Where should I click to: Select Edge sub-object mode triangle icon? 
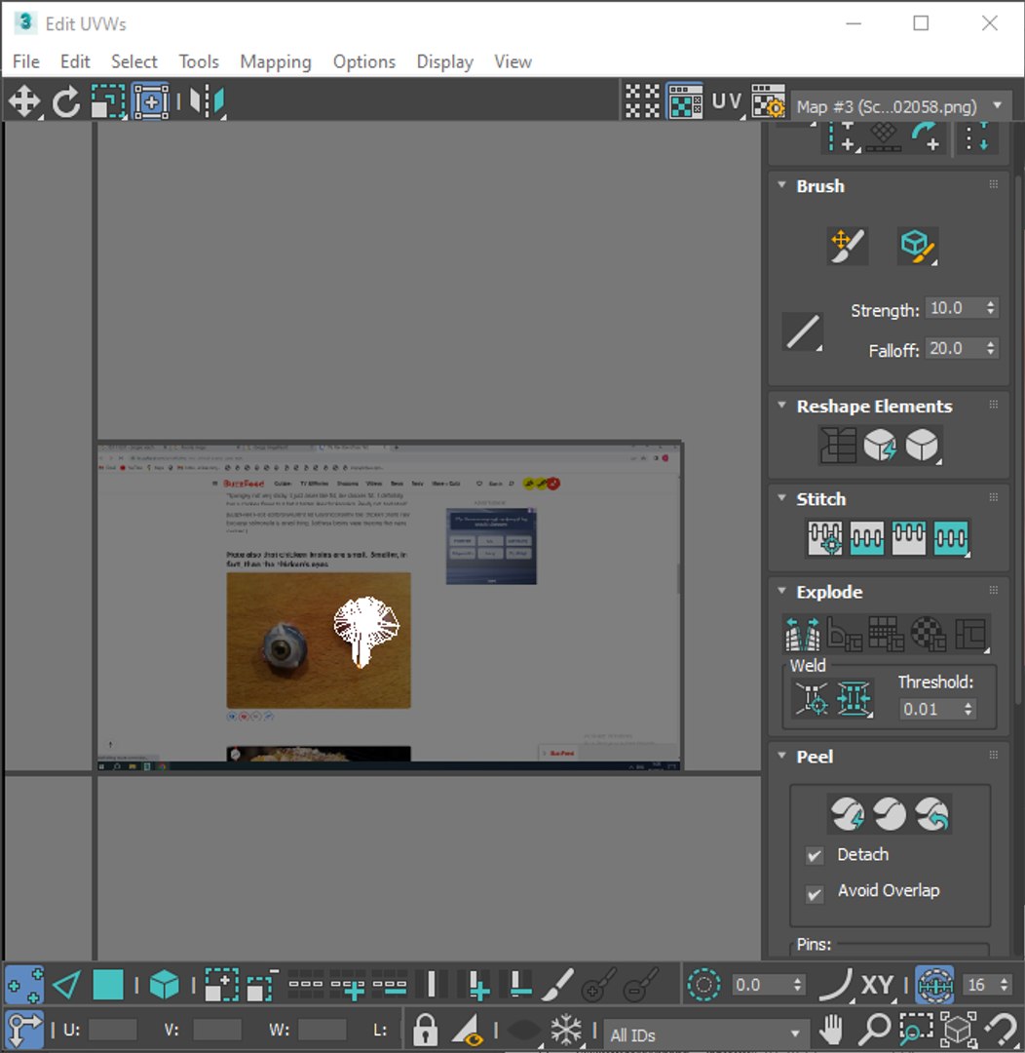point(66,985)
